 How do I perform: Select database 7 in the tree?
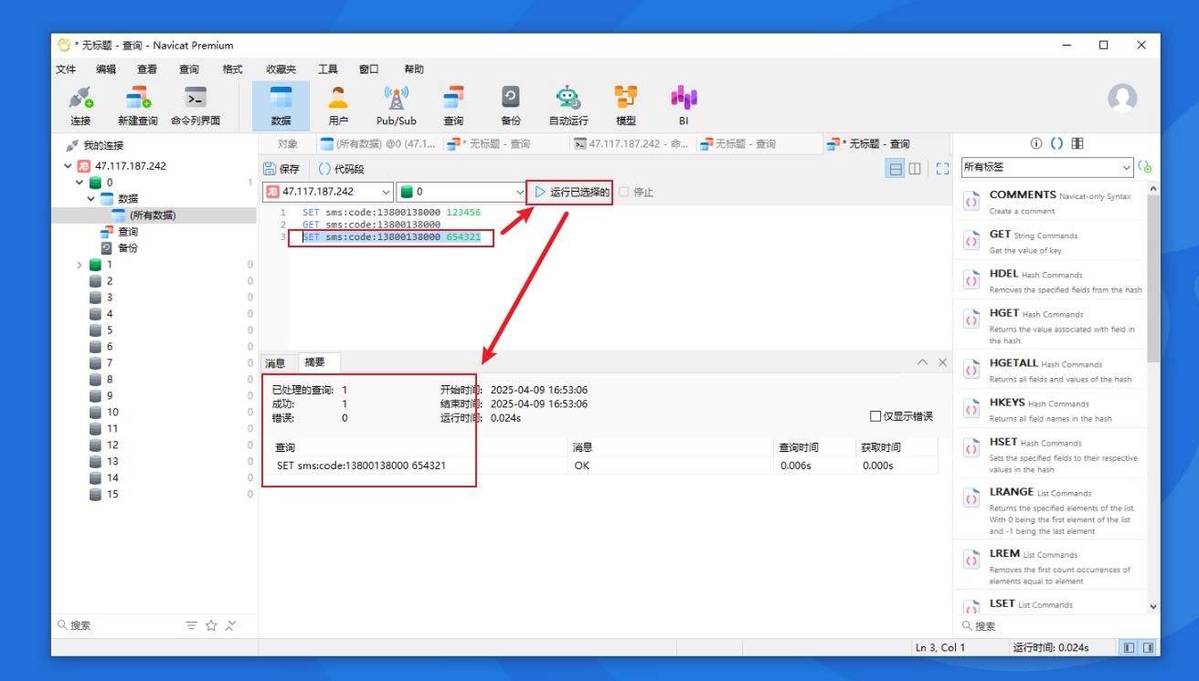click(110, 363)
